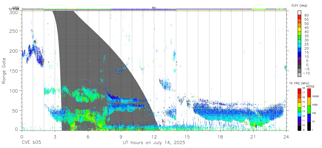Click the dark gray 0 to -5 ELEV swatch

pyautogui.click(x=299, y=67)
